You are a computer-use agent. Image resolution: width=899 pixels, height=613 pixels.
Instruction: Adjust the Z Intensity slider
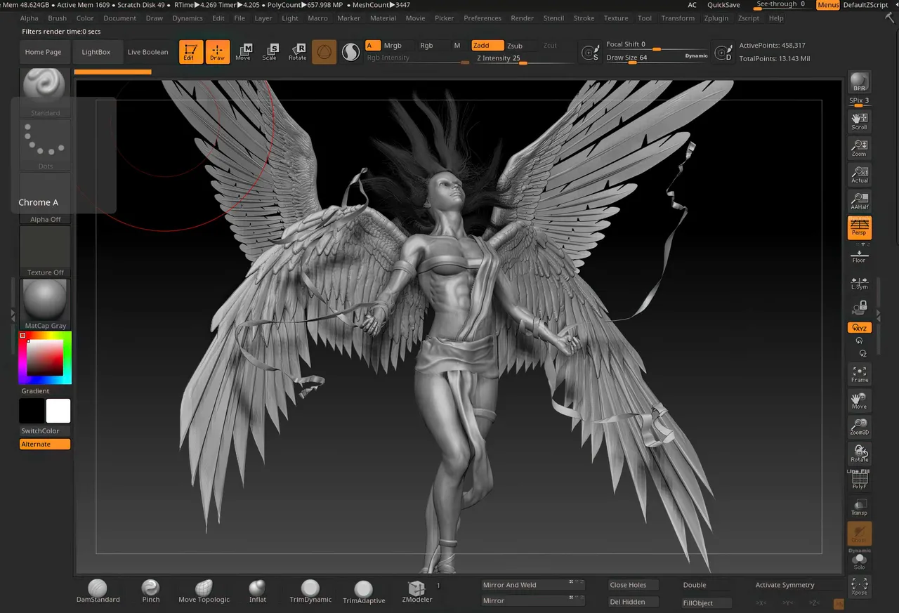[525, 59]
